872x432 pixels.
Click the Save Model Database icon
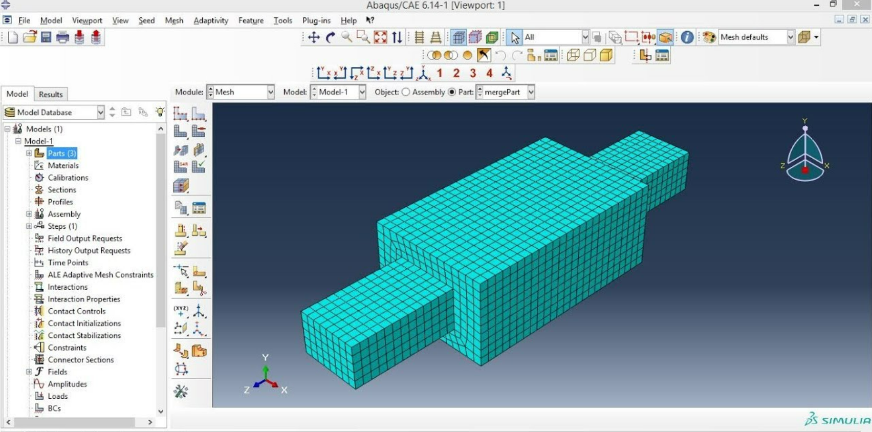(46, 37)
